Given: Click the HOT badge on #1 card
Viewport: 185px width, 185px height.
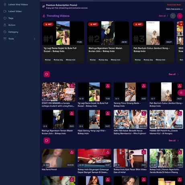Looking at the screenshot, I should (48, 24).
